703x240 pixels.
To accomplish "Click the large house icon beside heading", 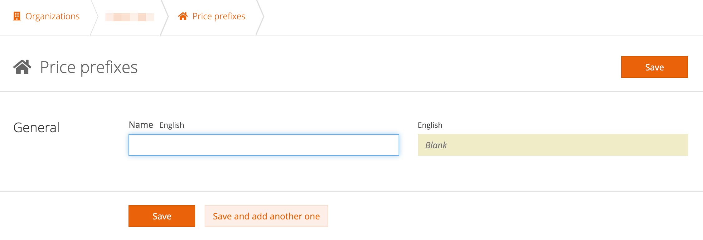I will click(22, 67).
